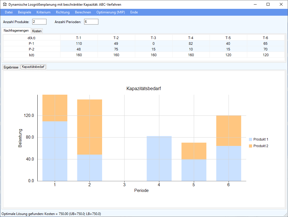The height and width of the screenshot is (217, 288).
Task: Expand the Kriterium menu
Action: pyautogui.click(x=43, y=12)
